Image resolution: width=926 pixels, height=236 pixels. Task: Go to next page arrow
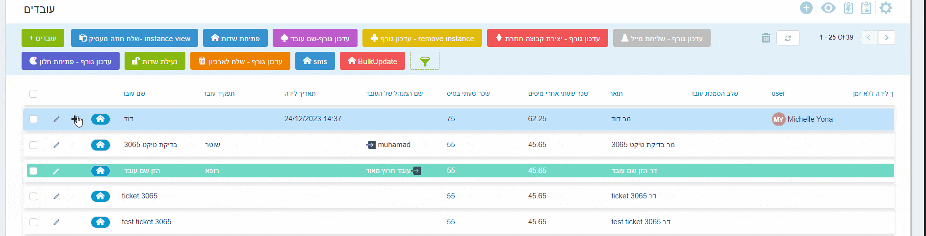pyautogui.click(x=886, y=38)
